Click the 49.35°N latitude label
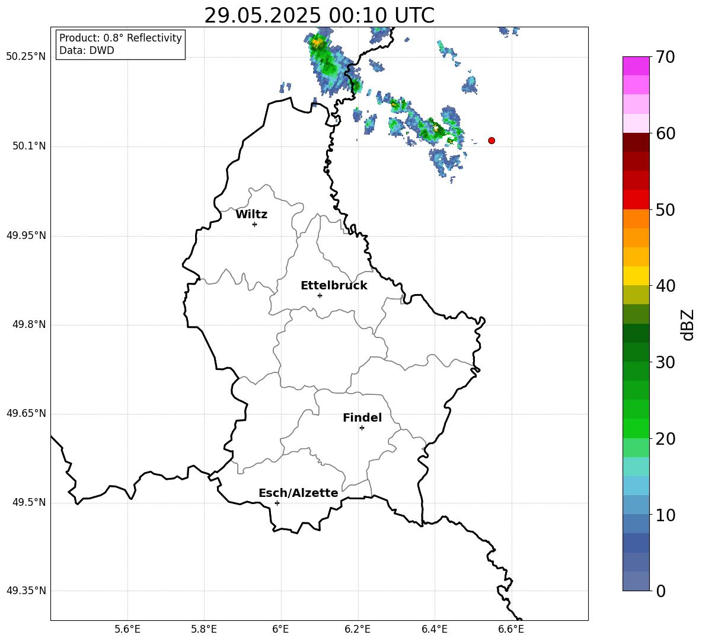 (26, 591)
